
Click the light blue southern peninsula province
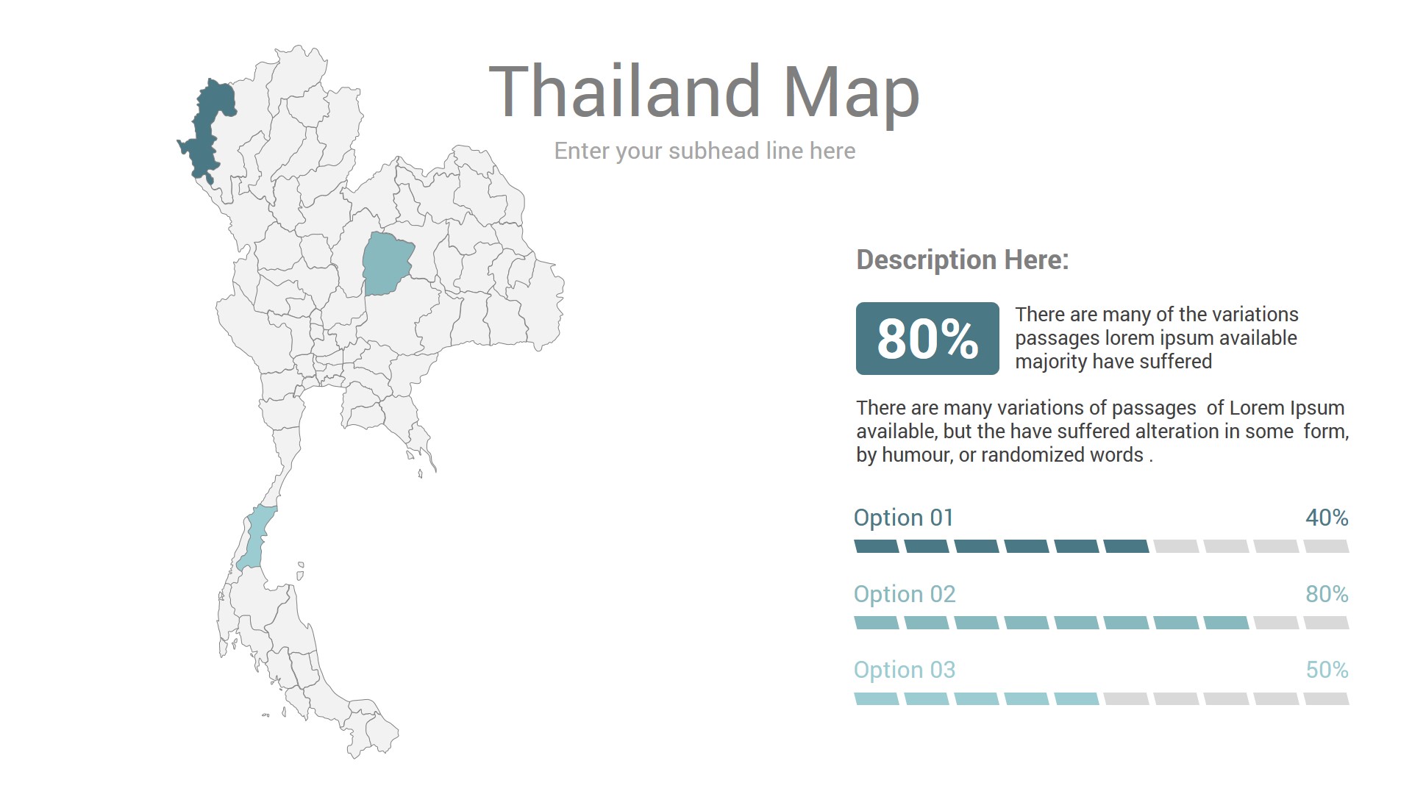pyautogui.click(x=256, y=537)
